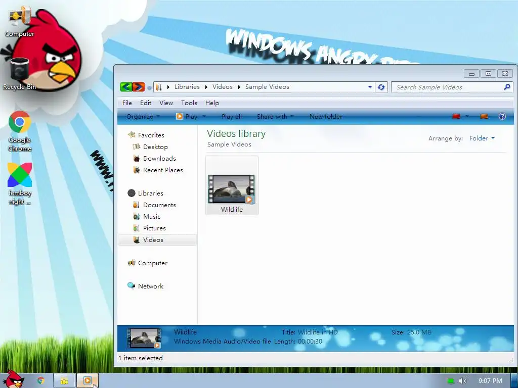The height and width of the screenshot is (388, 518).
Task: Expand arrow between Libraries and Videos breadcrumb
Action: click(x=206, y=87)
